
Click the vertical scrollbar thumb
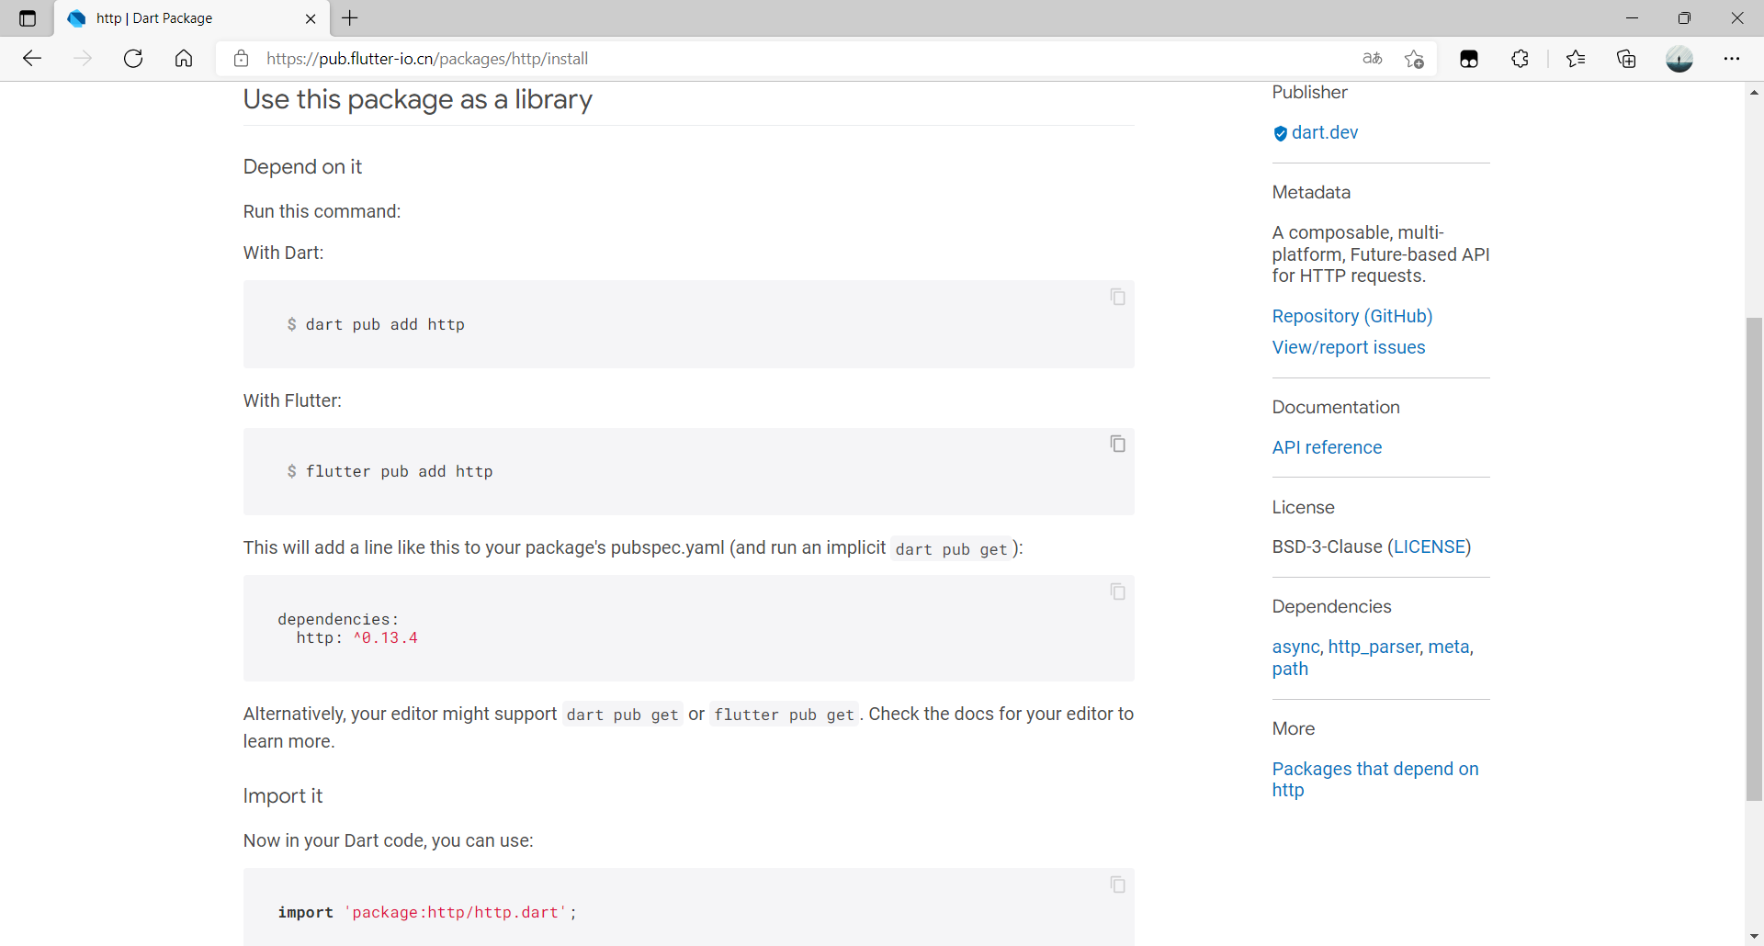(x=1754, y=559)
